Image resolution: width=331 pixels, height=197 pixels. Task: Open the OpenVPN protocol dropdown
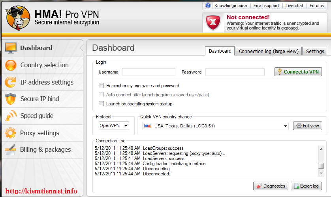(x=114, y=126)
